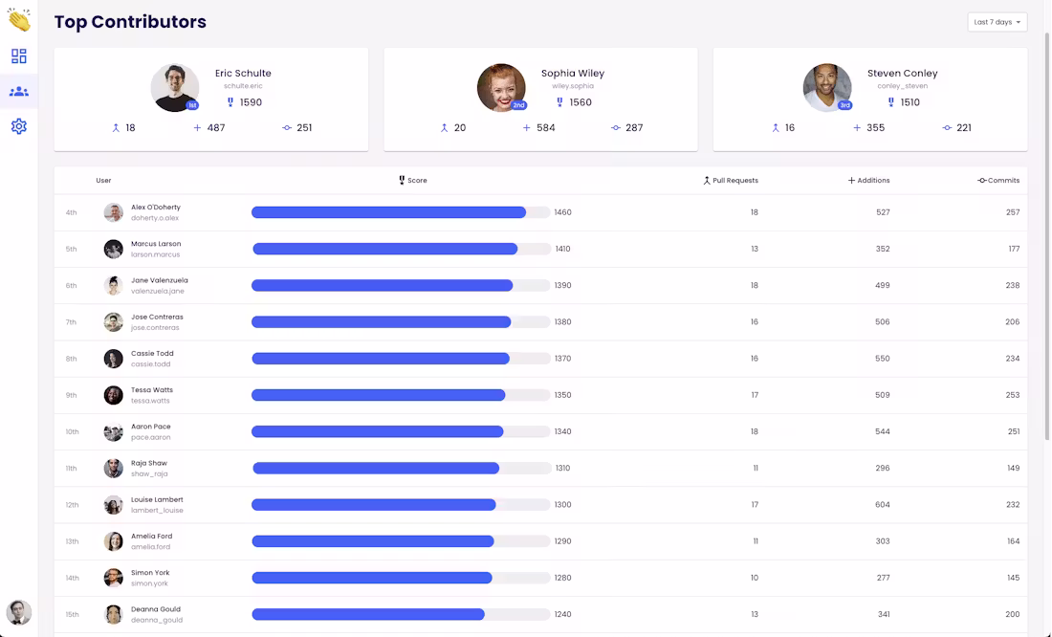Open the settings gear icon in sidebar
This screenshot has width=1052, height=637.
coord(19,126)
